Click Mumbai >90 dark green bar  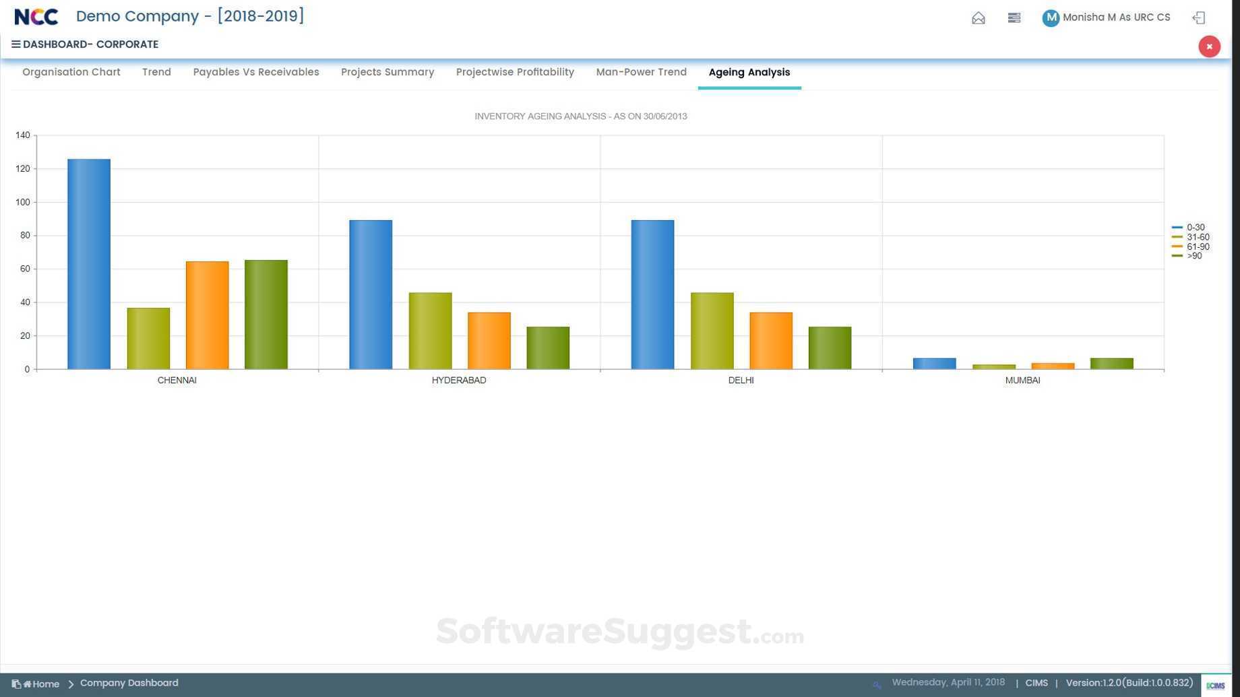pos(1112,364)
